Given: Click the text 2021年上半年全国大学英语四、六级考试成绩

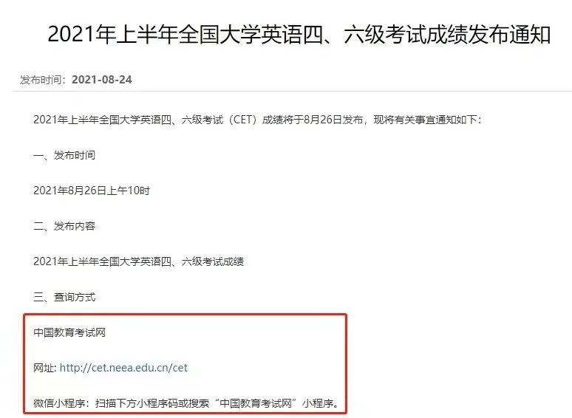Looking at the screenshot, I should coord(138,261).
